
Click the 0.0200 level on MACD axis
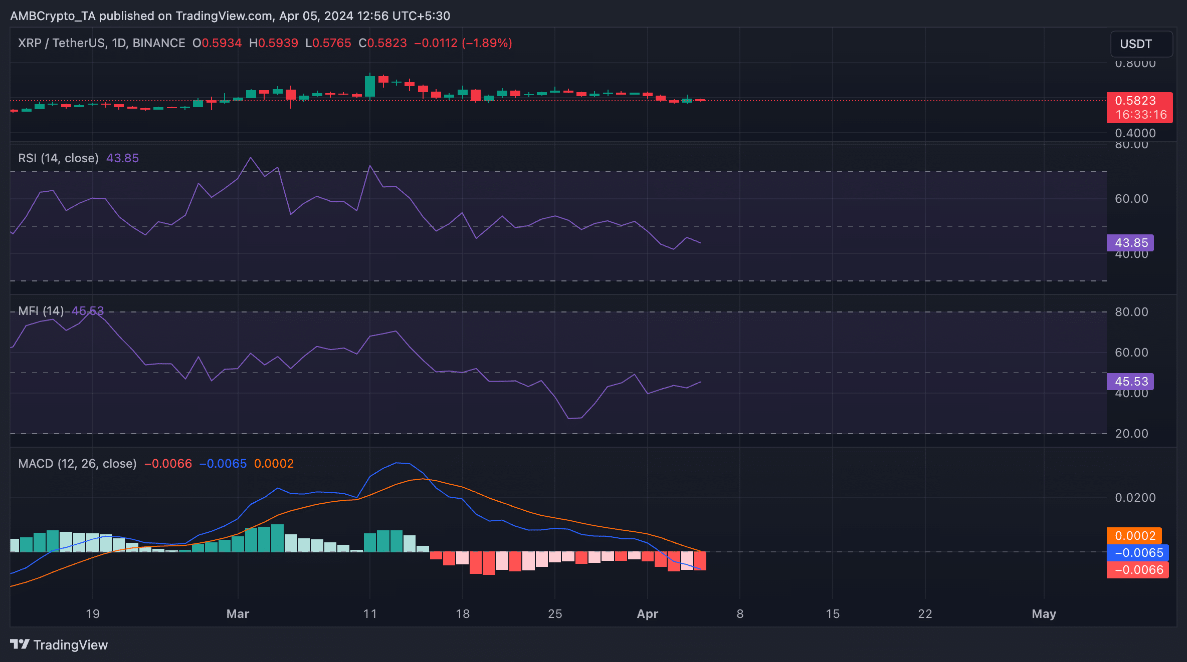[x=1135, y=498]
